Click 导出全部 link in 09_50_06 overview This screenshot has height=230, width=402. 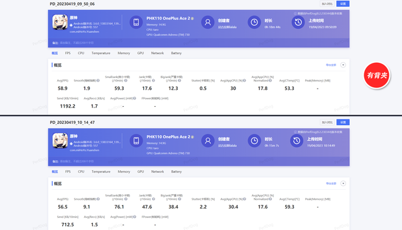coord(331,65)
